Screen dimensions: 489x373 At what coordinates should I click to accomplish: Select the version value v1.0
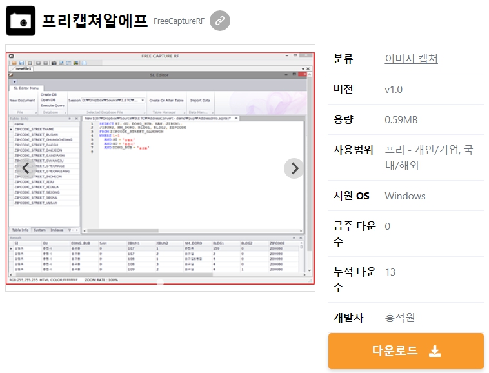[394, 90]
